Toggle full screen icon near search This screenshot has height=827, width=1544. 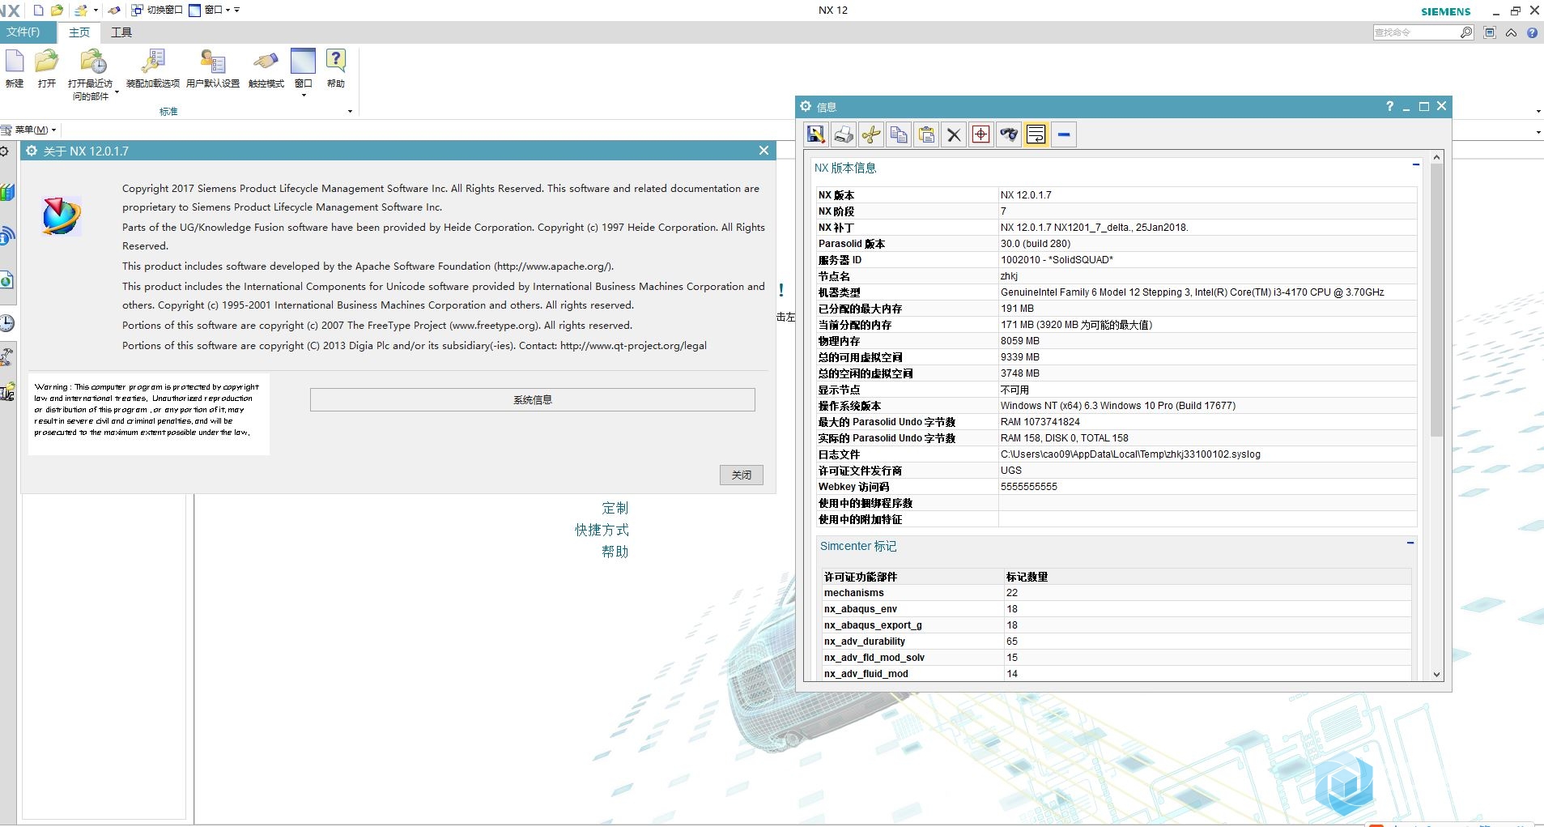coord(1490,32)
